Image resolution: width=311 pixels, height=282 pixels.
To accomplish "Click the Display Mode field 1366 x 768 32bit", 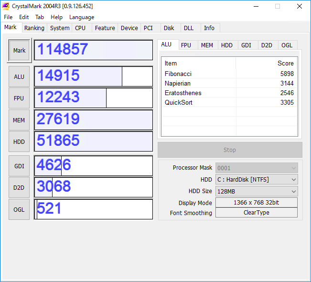I will 257,203.
